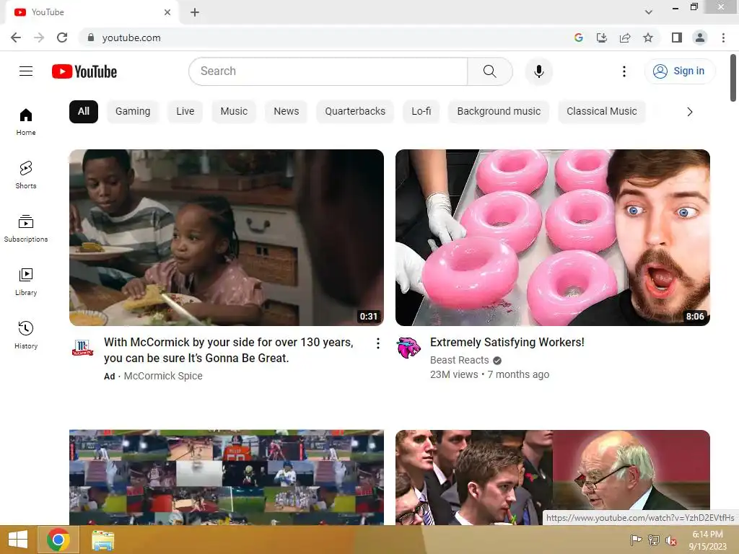Click the page vertical scrollbar
This screenshot has height=554, width=739.
tap(733, 78)
